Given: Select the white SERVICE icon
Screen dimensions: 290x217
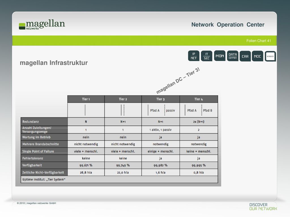Looking at the screenshot, I should pyautogui.click(x=270, y=56).
